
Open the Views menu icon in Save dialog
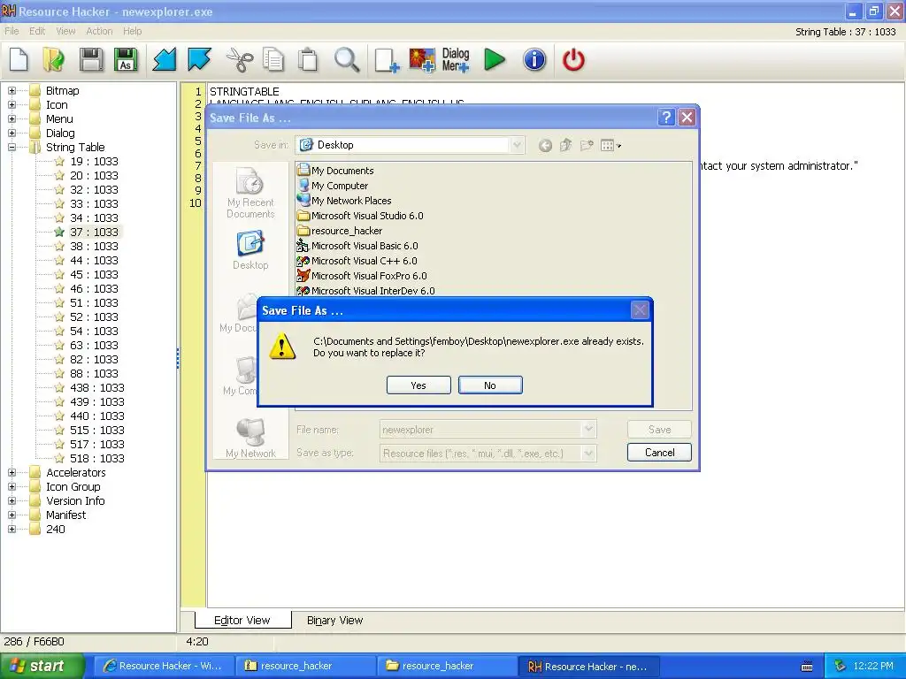point(610,146)
